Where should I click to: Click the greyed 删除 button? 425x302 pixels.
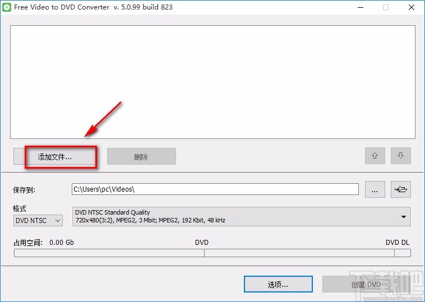(x=141, y=156)
